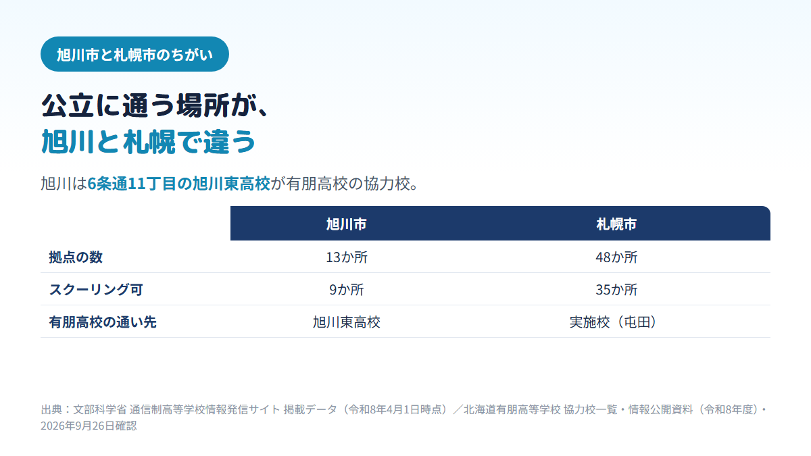Click the 旭川東高校 table cell
This screenshot has height=456, width=811.
(x=346, y=322)
